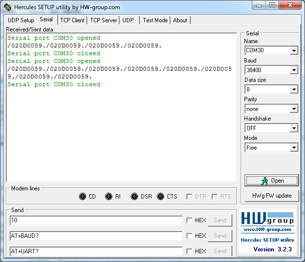Click the CD modem line indicator
The height and width of the screenshot is (262, 305).
(82, 197)
